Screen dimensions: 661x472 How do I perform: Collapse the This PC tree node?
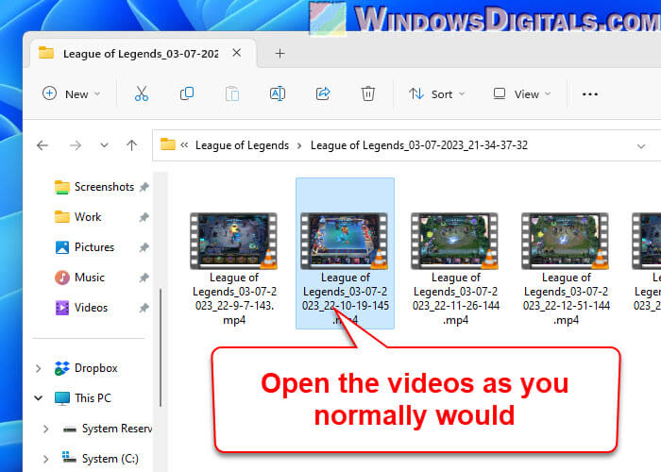[x=39, y=397]
